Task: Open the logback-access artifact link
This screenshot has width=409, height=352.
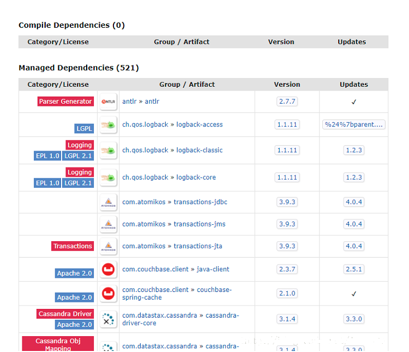Action: click(200, 124)
